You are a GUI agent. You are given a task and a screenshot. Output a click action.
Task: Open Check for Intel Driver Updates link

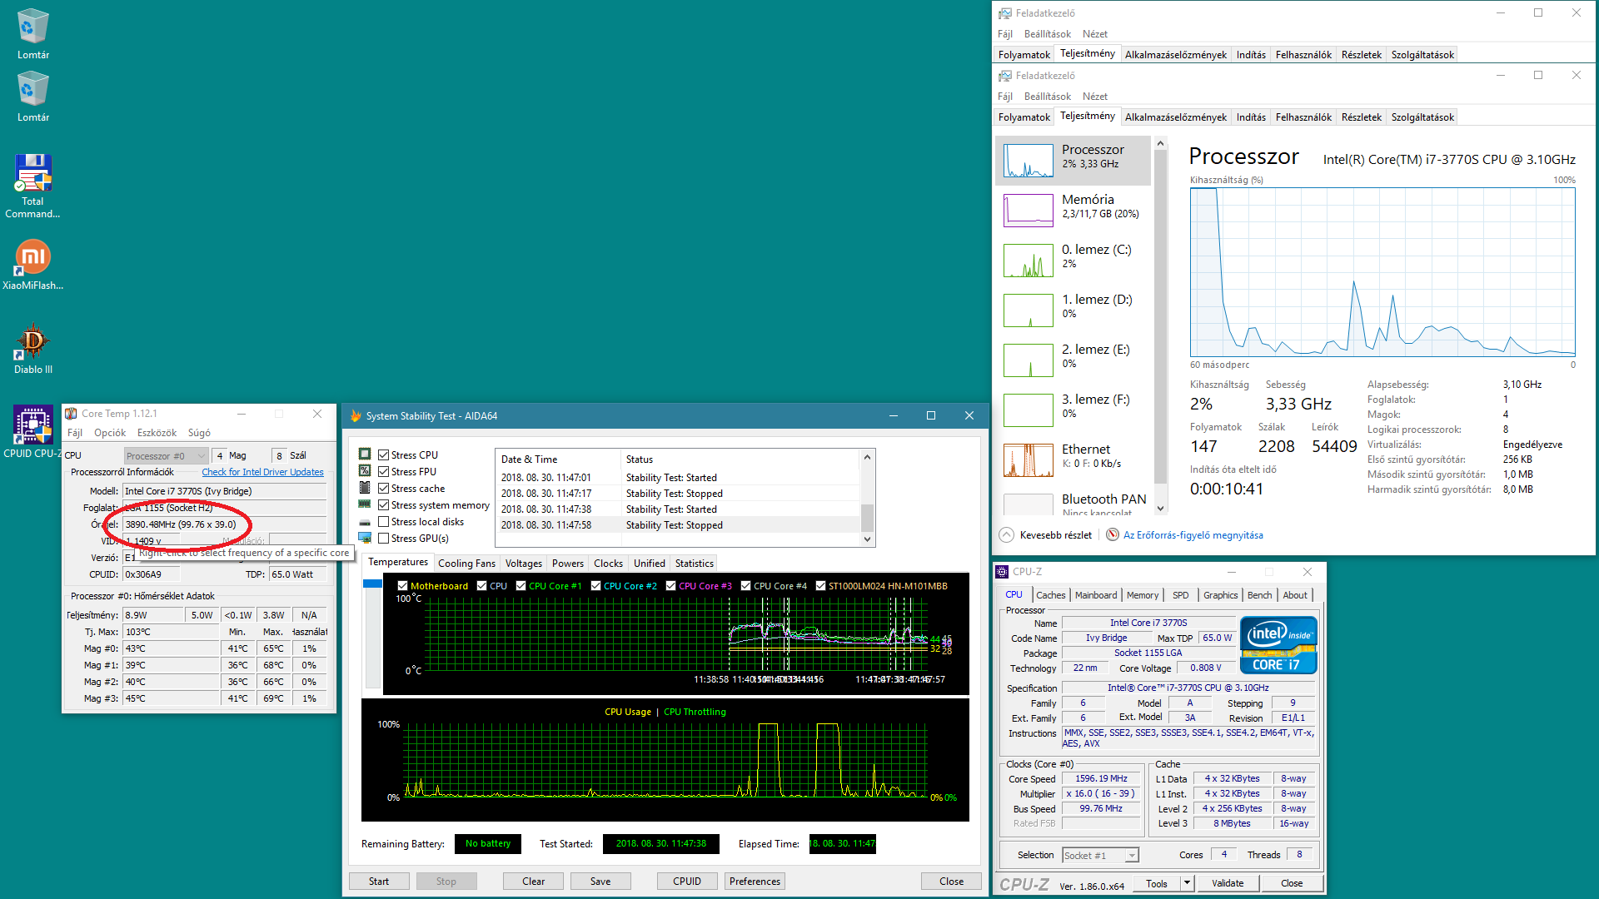pyautogui.click(x=262, y=472)
